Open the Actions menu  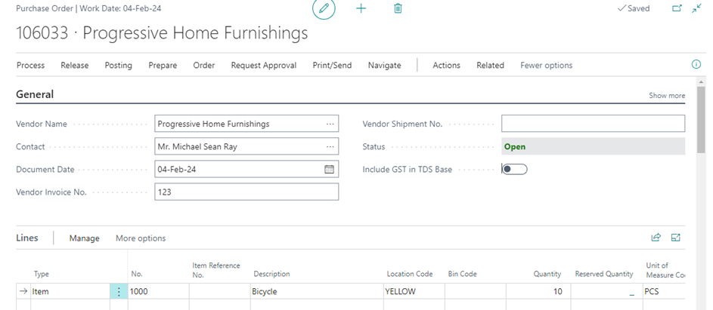coord(447,66)
